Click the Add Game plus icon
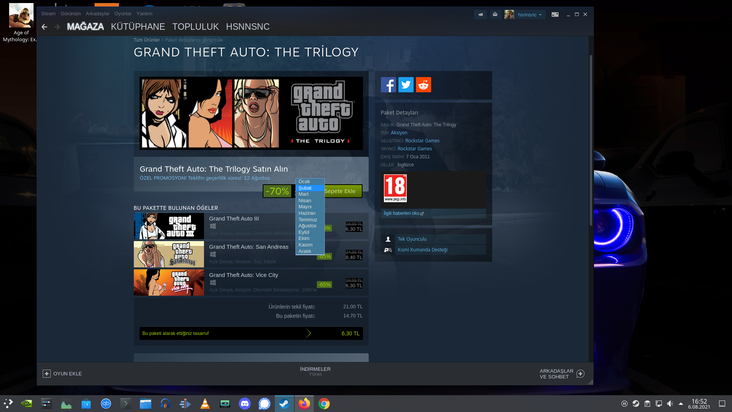This screenshot has width=732, height=412. pos(47,374)
